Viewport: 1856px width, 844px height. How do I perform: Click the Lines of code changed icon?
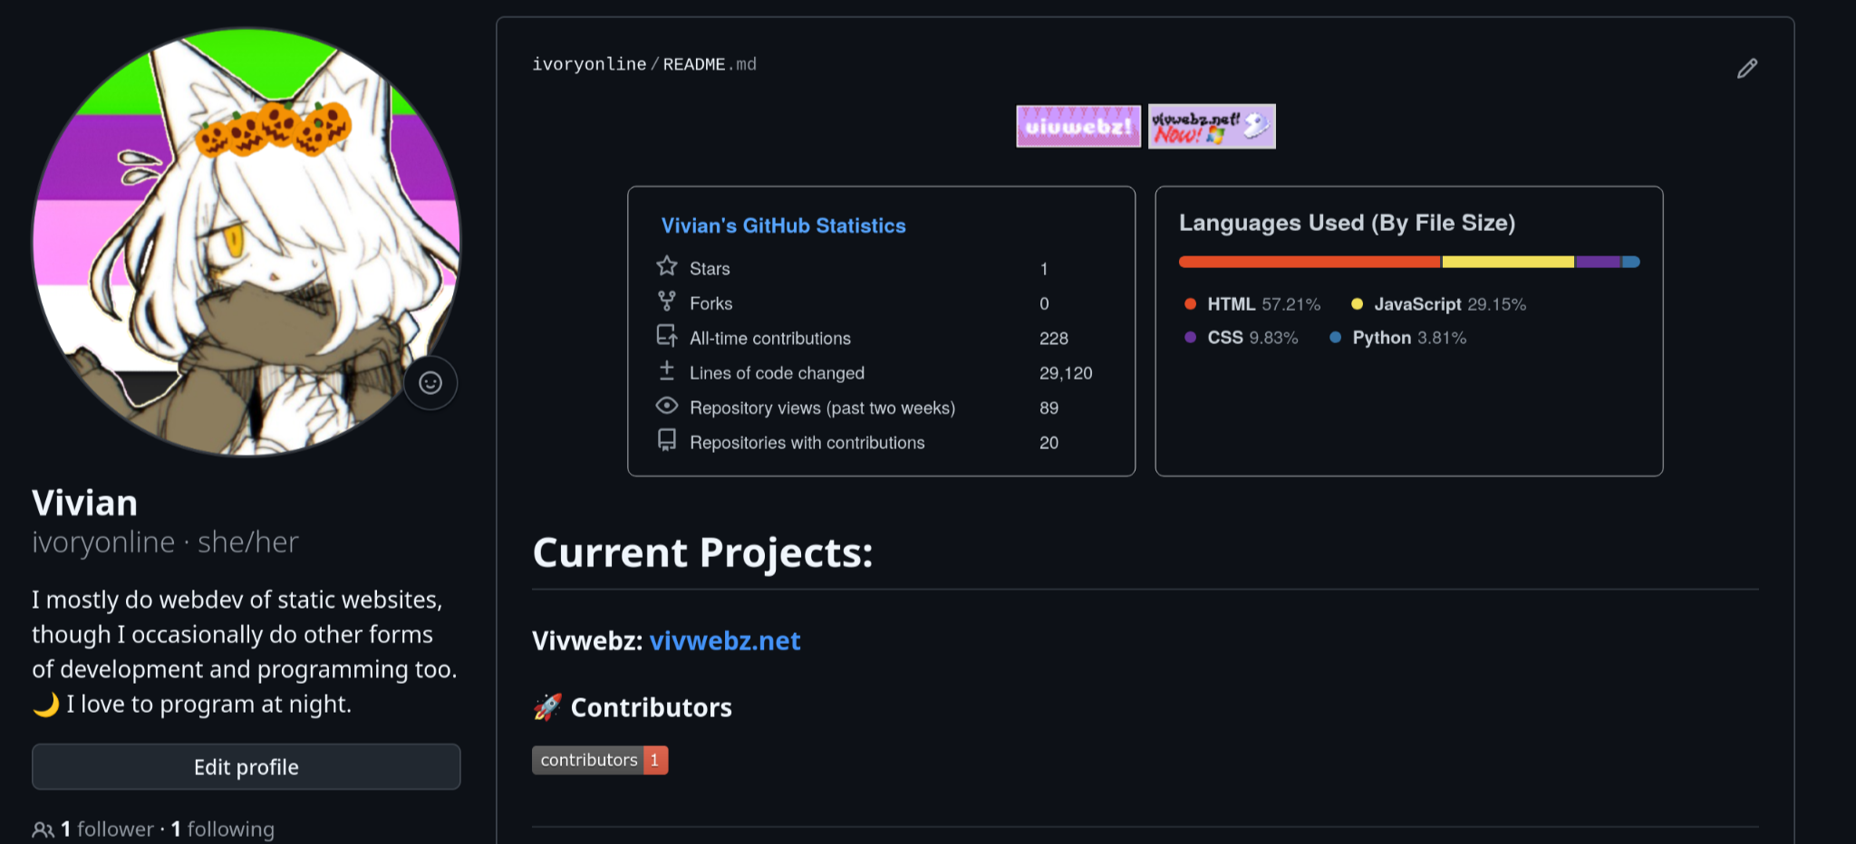click(667, 371)
